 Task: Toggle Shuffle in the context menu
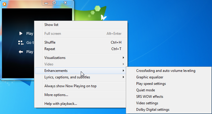(x=81, y=42)
